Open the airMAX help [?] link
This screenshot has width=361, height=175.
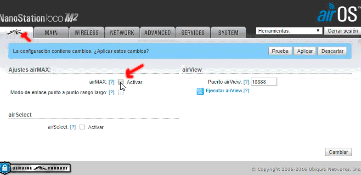pyautogui.click(x=112, y=82)
